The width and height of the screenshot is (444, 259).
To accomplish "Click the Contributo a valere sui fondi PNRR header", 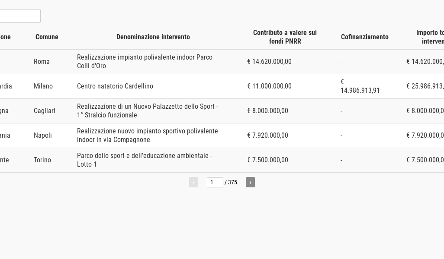I will click(285, 37).
